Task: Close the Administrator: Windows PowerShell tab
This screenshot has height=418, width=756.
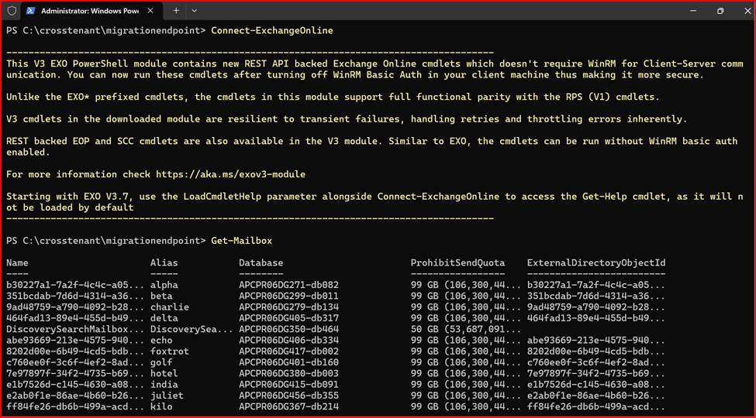Action: (154, 11)
